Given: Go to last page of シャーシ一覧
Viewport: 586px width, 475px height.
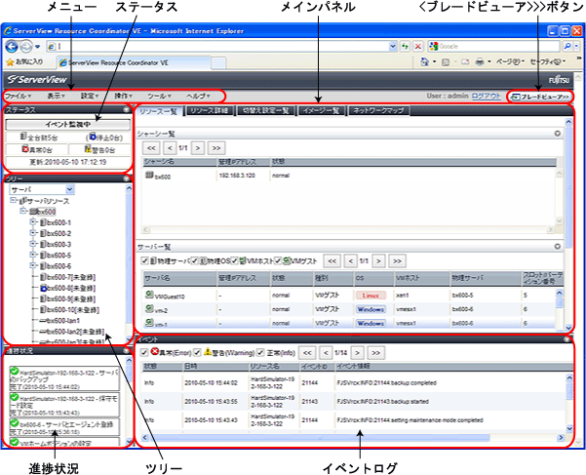Looking at the screenshot, I should click(x=216, y=148).
